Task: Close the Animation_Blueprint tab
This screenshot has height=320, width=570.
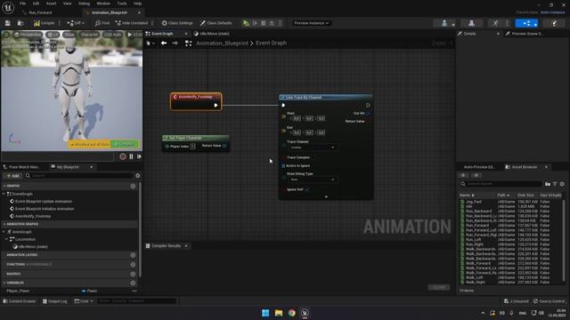Action: pos(139,12)
